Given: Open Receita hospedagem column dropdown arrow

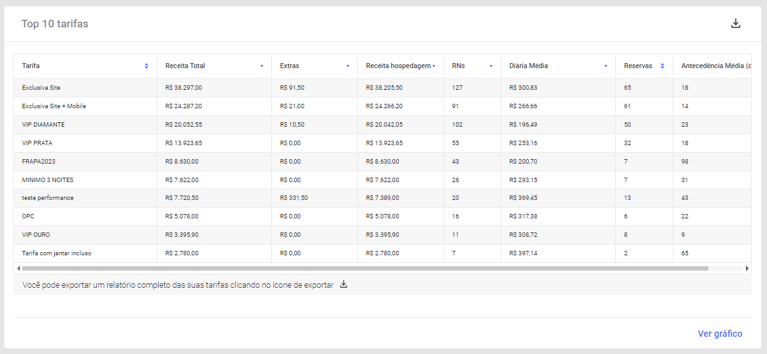Looking at the screenshot, I should coord(434,66).
